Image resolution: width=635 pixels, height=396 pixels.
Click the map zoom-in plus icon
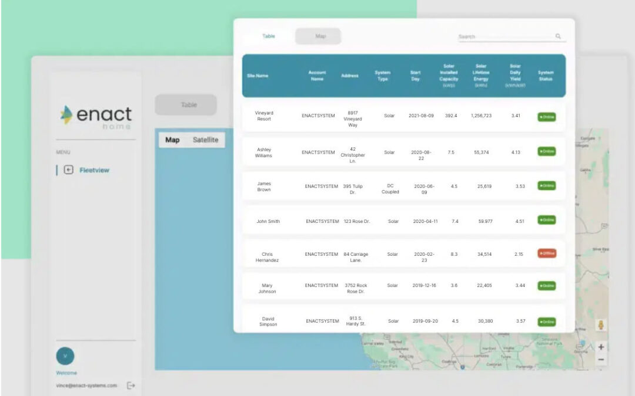pos(601,346)
